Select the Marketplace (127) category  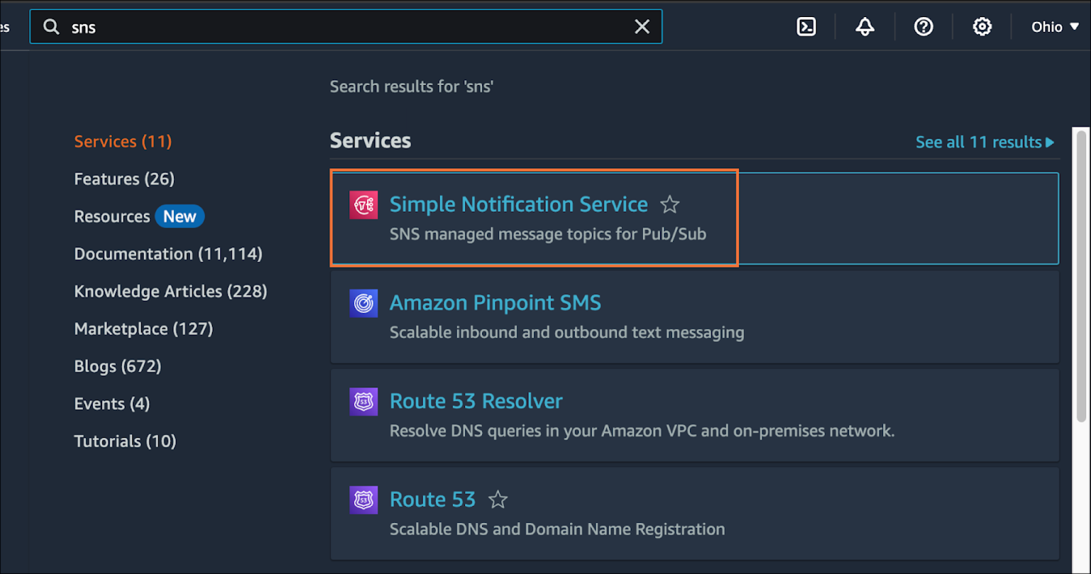tap(143, 329)
